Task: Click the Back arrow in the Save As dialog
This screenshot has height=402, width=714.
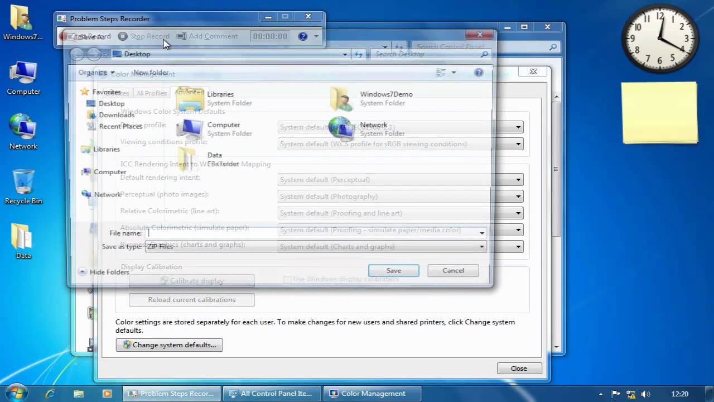Action: (78, 54)
